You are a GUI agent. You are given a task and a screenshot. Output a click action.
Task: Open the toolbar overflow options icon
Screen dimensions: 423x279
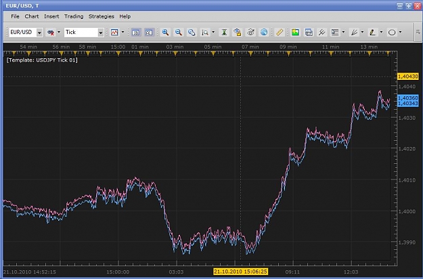coord(418,32)
